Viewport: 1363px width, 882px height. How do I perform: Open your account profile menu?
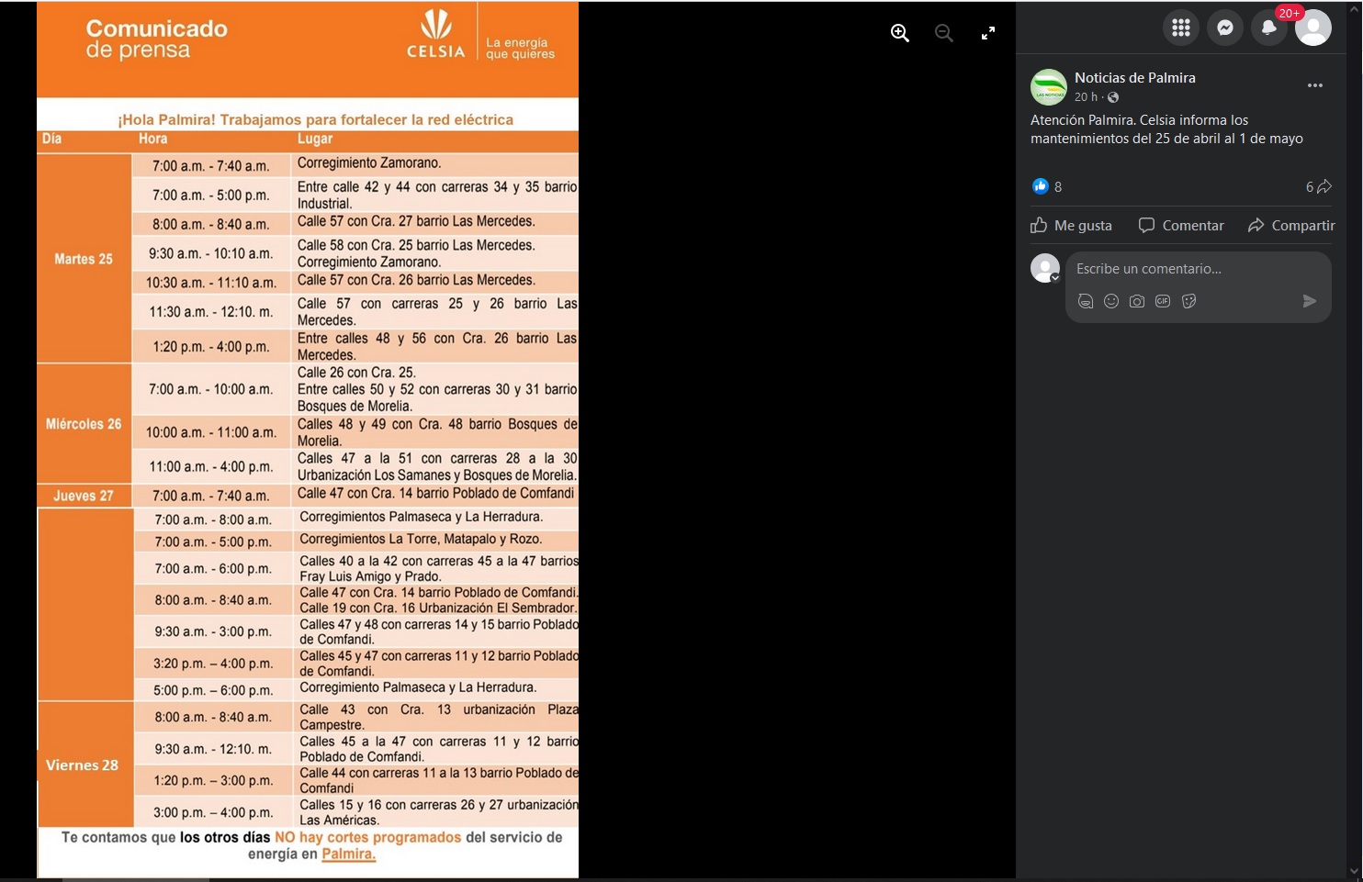pyautogui.click(x=1313, y=28)
